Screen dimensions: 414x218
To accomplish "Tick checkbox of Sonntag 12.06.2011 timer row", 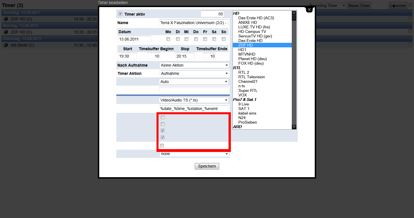I will pyautogui.click(x=410, y=18).
